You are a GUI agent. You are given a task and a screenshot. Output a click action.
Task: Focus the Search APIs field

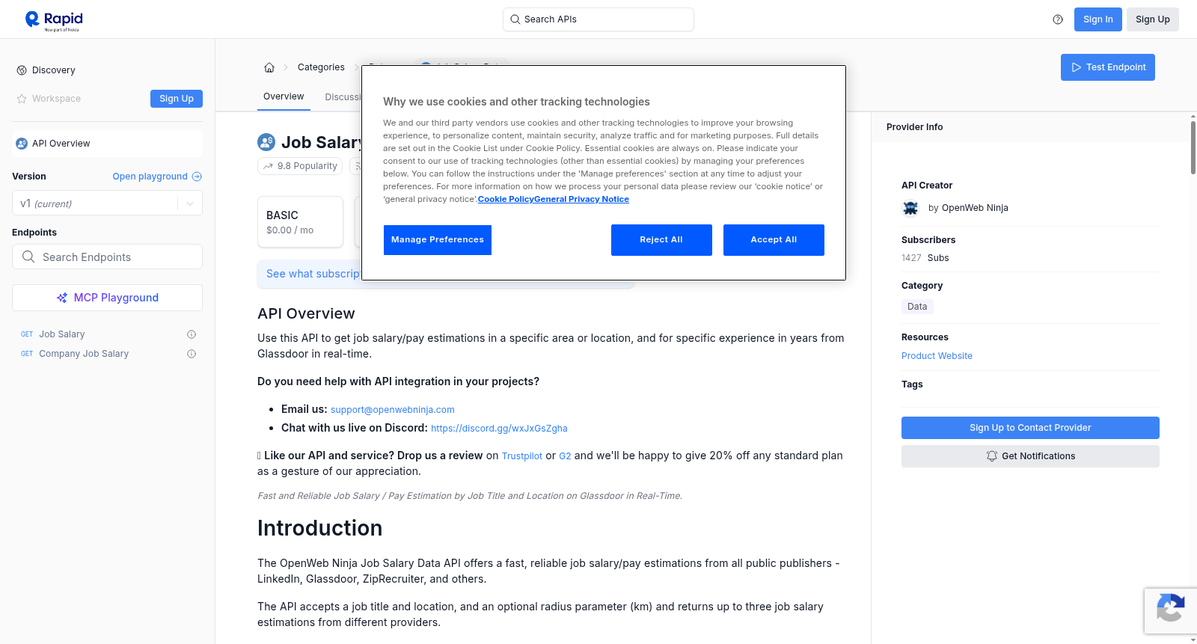click(598, 19)
